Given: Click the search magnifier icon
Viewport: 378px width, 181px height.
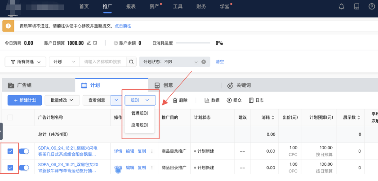Looking at the screenshot, I should coord(131,62).
